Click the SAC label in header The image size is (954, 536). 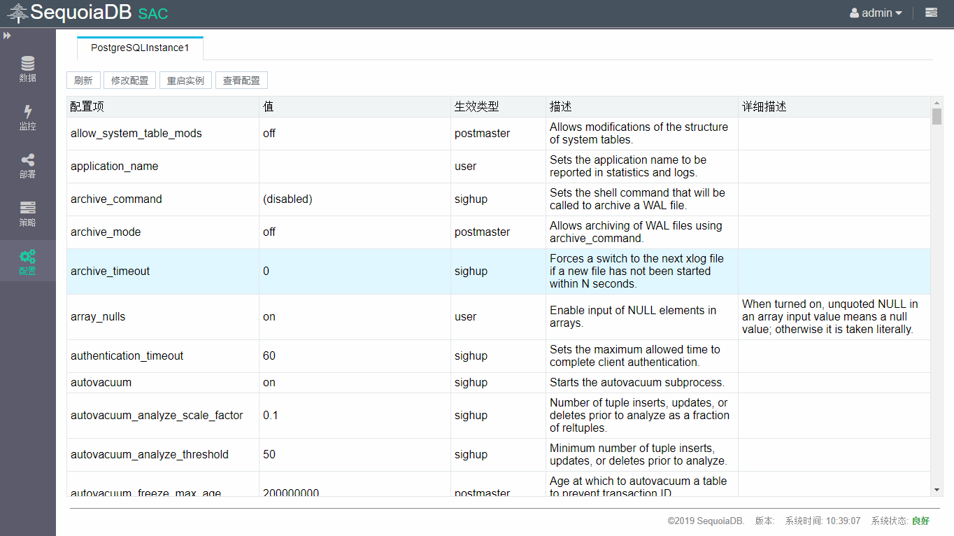point(153,13)
